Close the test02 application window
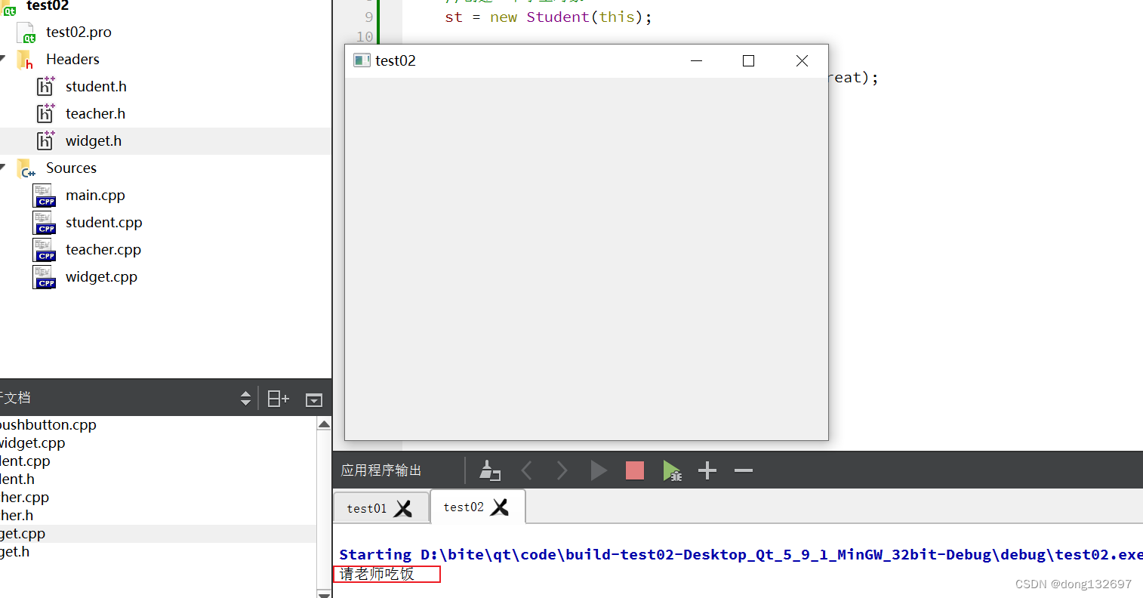Screen dimensions: 1143x598 (802, 60)
